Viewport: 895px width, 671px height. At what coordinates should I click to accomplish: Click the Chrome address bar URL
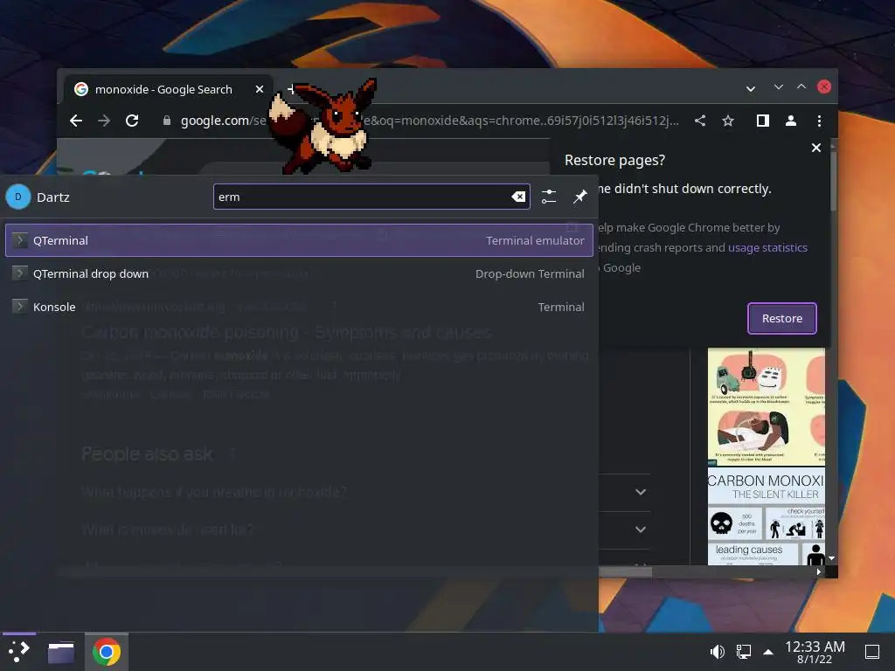[428, 121]
